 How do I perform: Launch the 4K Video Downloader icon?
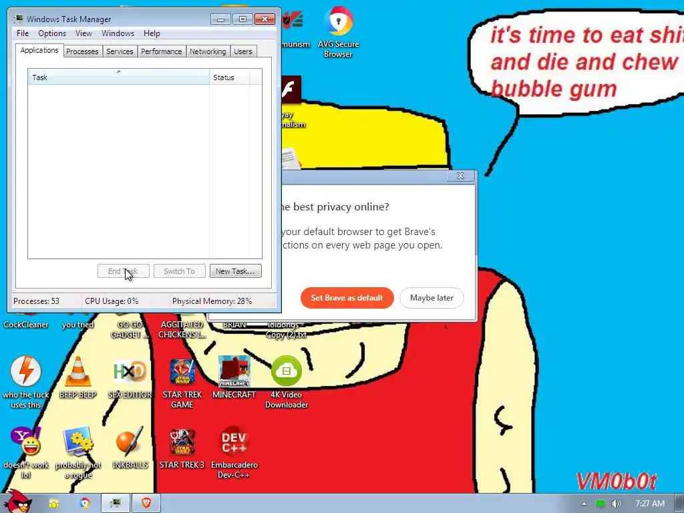(x=286, y=382)
